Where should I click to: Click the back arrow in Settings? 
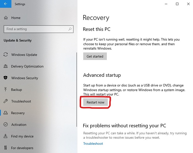[6, 4]
